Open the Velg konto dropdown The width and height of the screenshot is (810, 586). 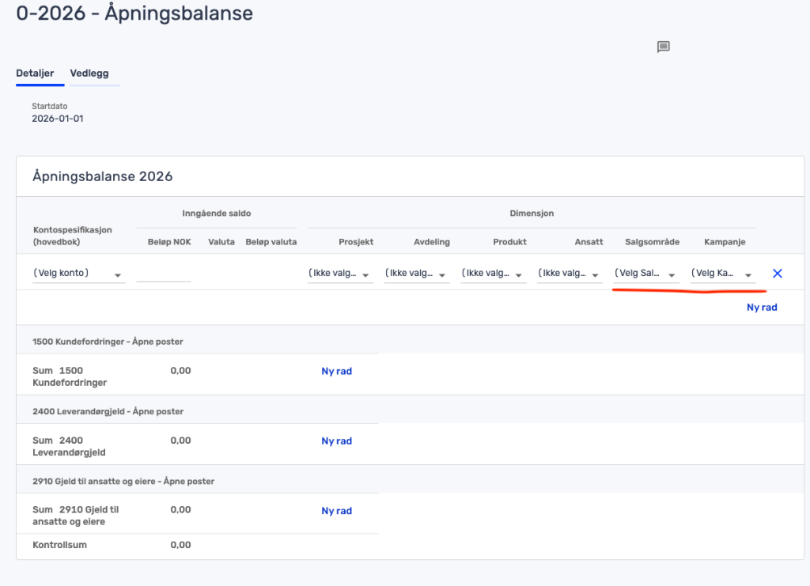[78, 274]
